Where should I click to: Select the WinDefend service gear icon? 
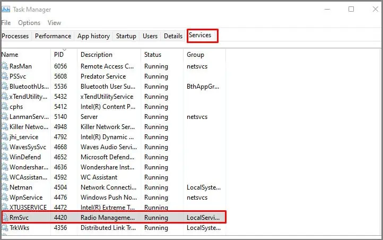pos(5,157)
